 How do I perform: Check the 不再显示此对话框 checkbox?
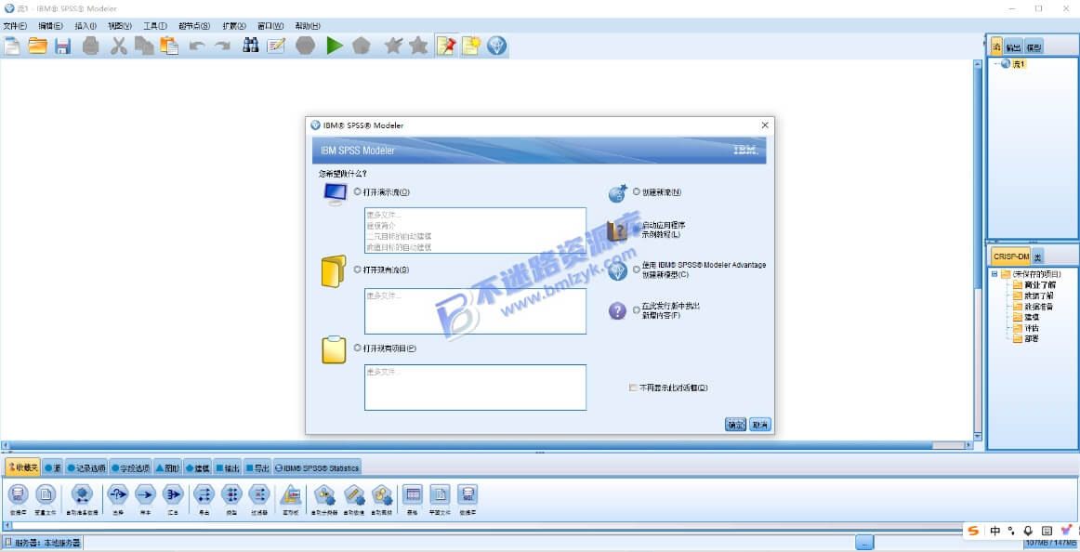pyautogui.click(x=633, y=388)
